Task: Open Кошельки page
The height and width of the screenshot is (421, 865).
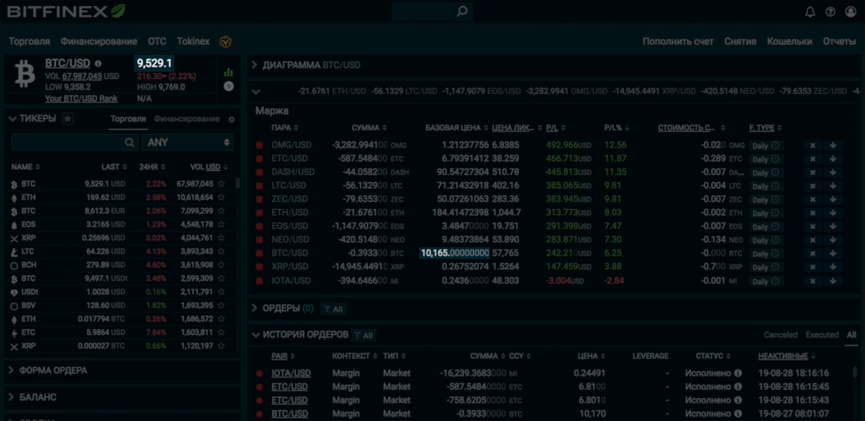Action: 789,41
